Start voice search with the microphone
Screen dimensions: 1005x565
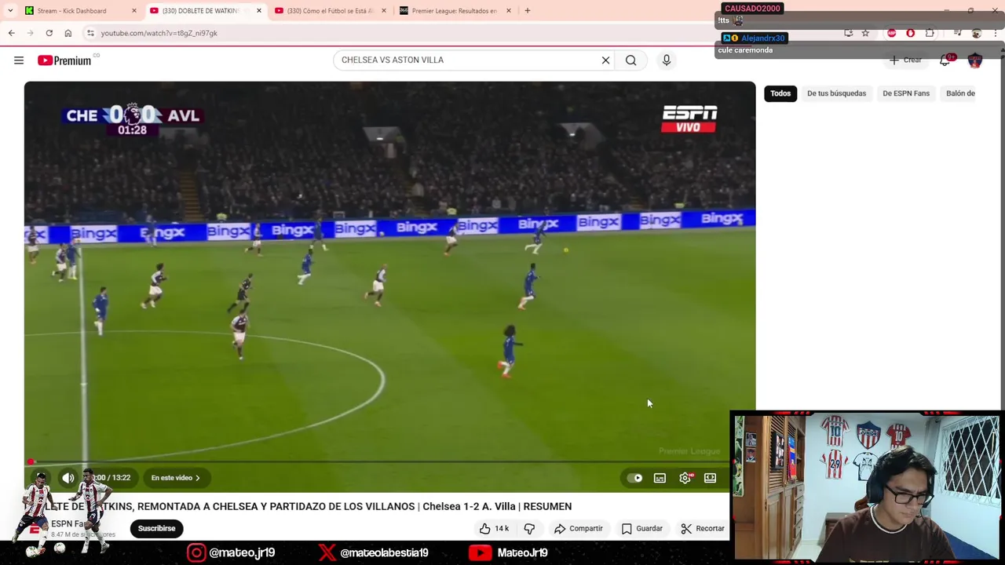pos(667,60)
